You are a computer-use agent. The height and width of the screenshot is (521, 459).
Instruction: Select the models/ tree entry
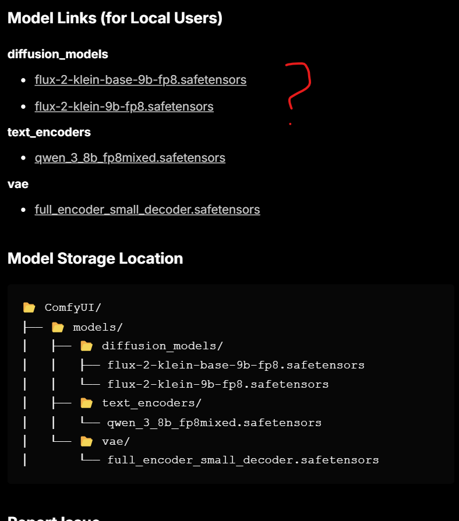tap(98, 328)
